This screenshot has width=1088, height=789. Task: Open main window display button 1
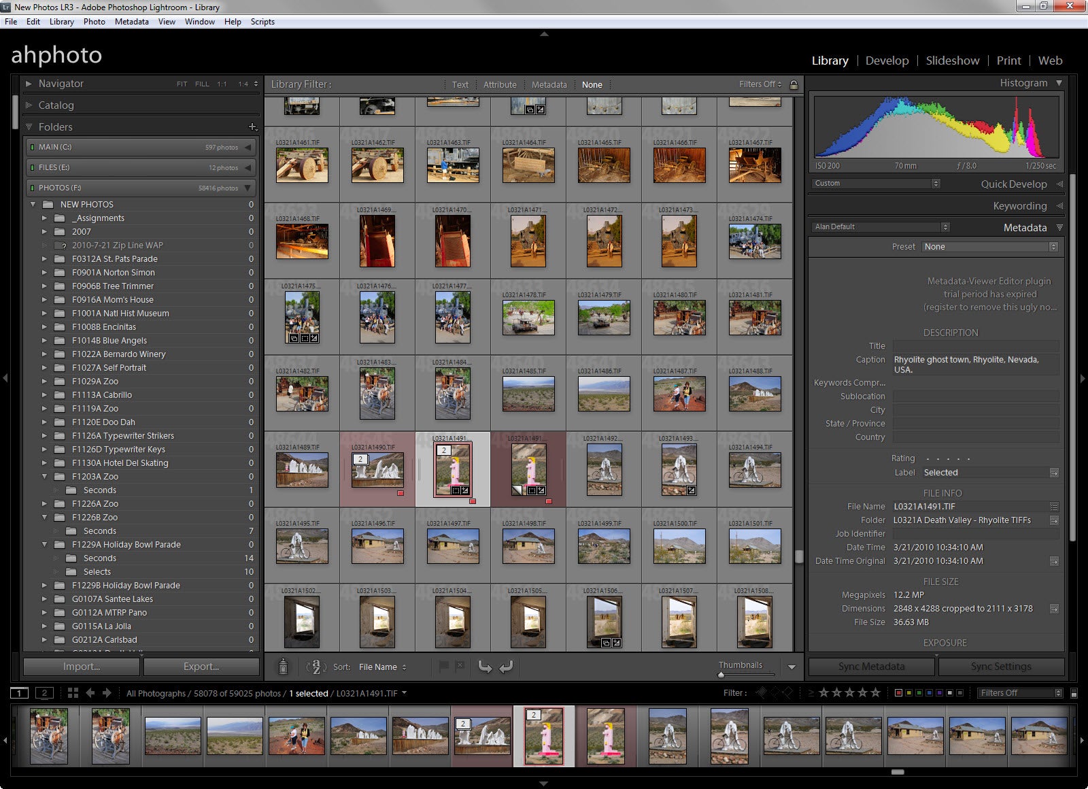[x=19, y=693]
